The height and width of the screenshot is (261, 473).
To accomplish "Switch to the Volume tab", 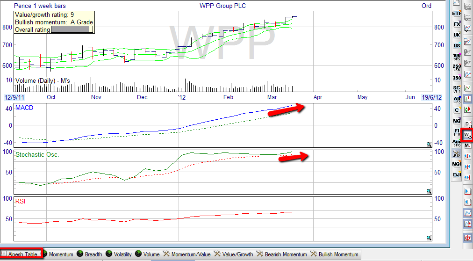I will point(148,254).
